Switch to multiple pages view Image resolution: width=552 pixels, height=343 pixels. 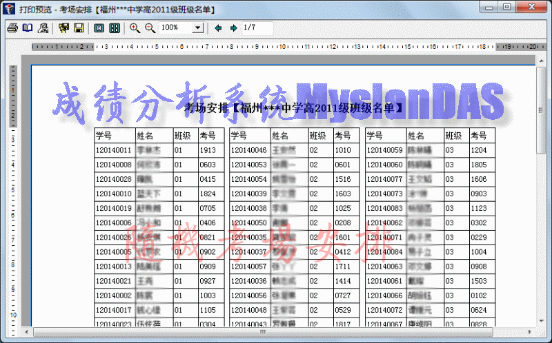(x=115, y=28)
